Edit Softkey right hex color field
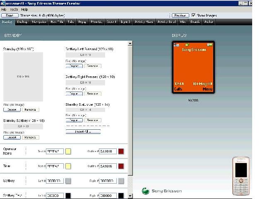The width and height of the screenshot is (265, 199). (x=108, y=181)
